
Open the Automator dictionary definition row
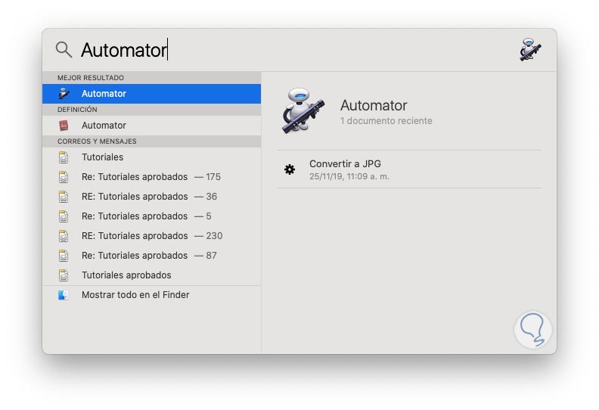[152, 126]
